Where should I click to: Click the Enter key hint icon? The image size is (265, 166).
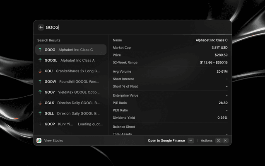[190, 141]
